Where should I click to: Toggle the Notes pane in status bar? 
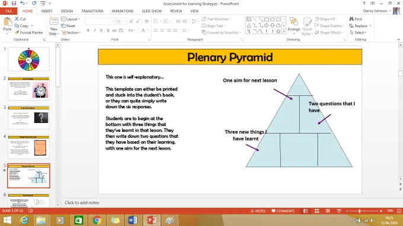click(258, 211)
